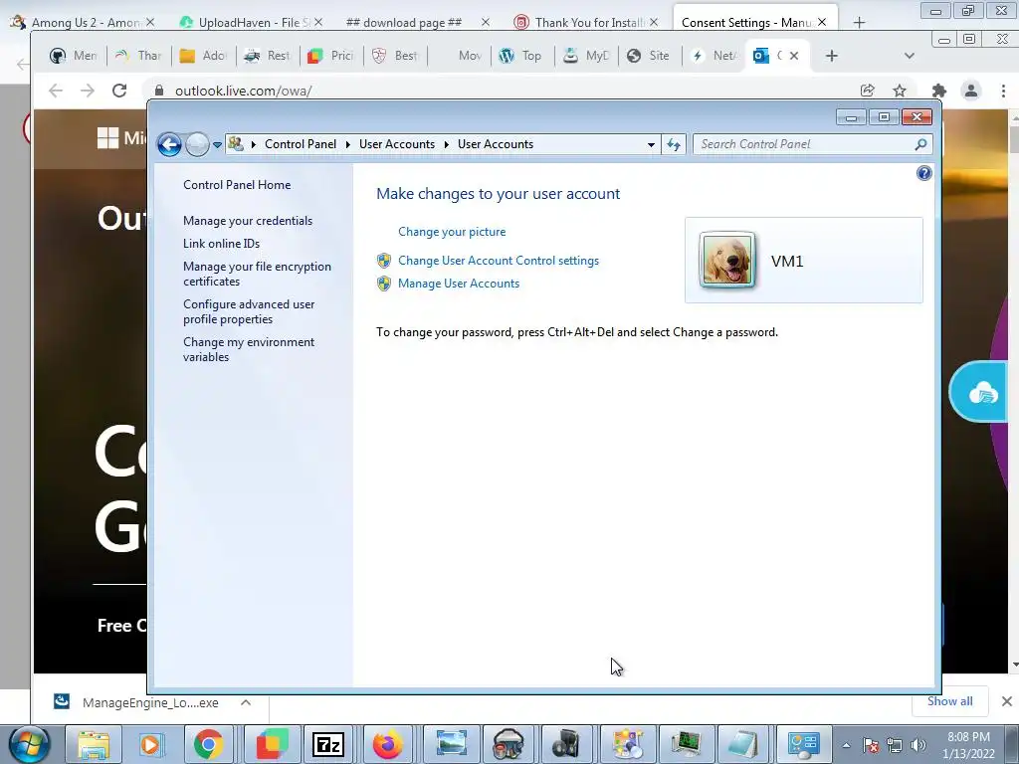Switch to Thank You for Installing tab

click(585, 22)
